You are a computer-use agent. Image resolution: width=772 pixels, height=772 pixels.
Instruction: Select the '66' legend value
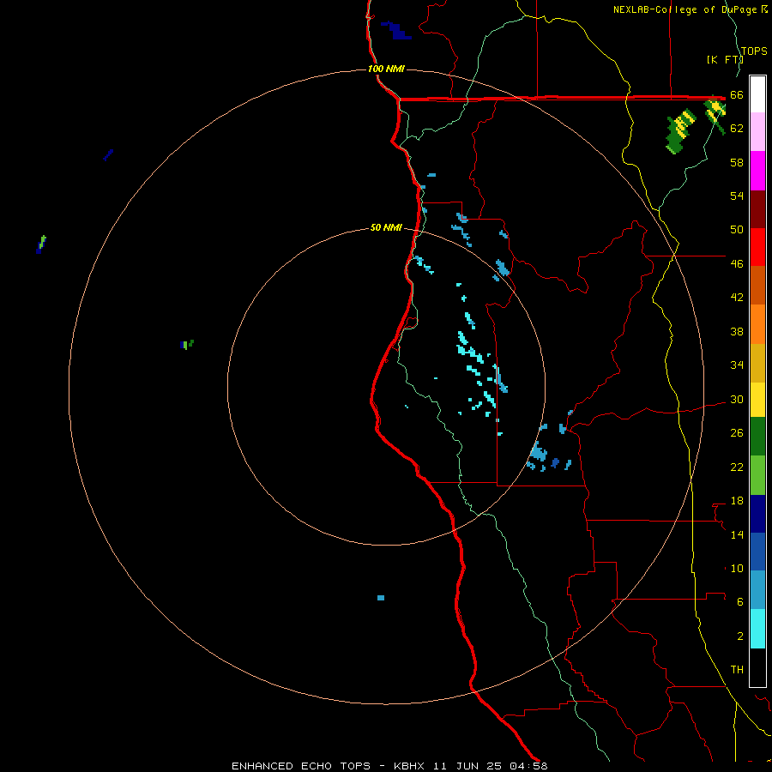[x=737, y=95]
